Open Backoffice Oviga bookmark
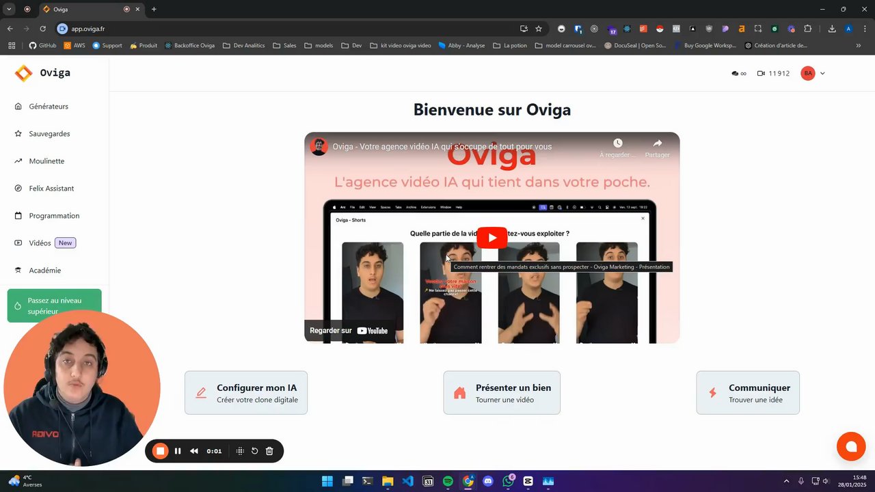875x492 pixels. (189, 46)
